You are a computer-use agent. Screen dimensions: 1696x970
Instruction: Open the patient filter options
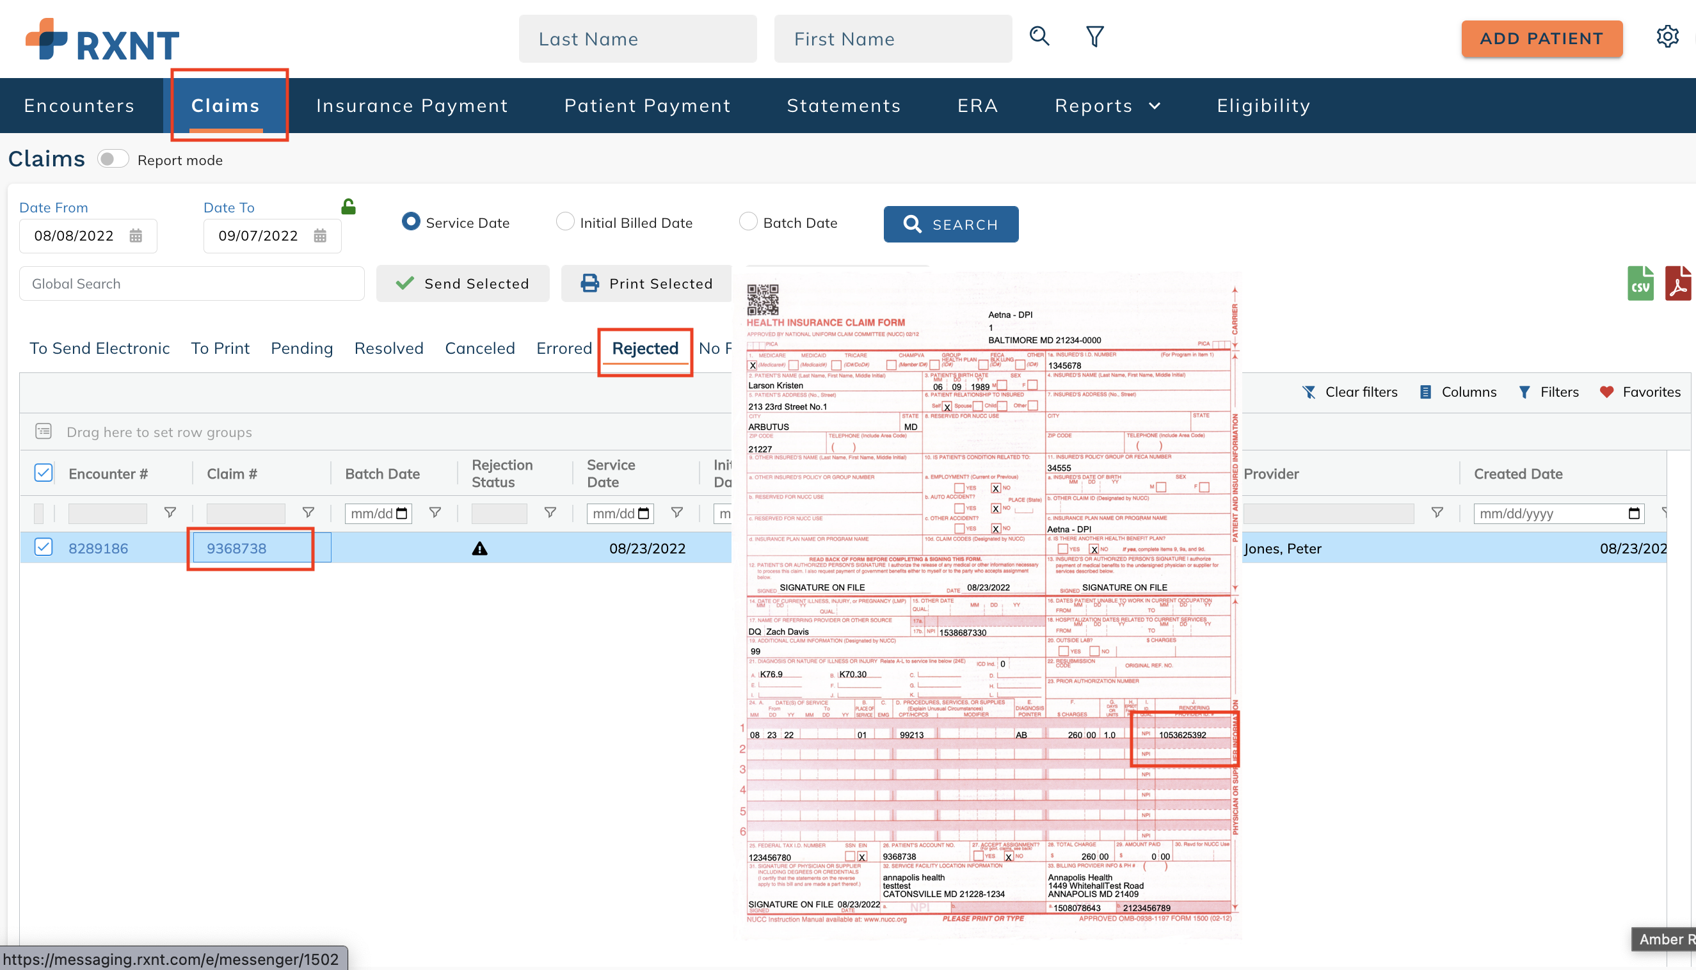1094,37
